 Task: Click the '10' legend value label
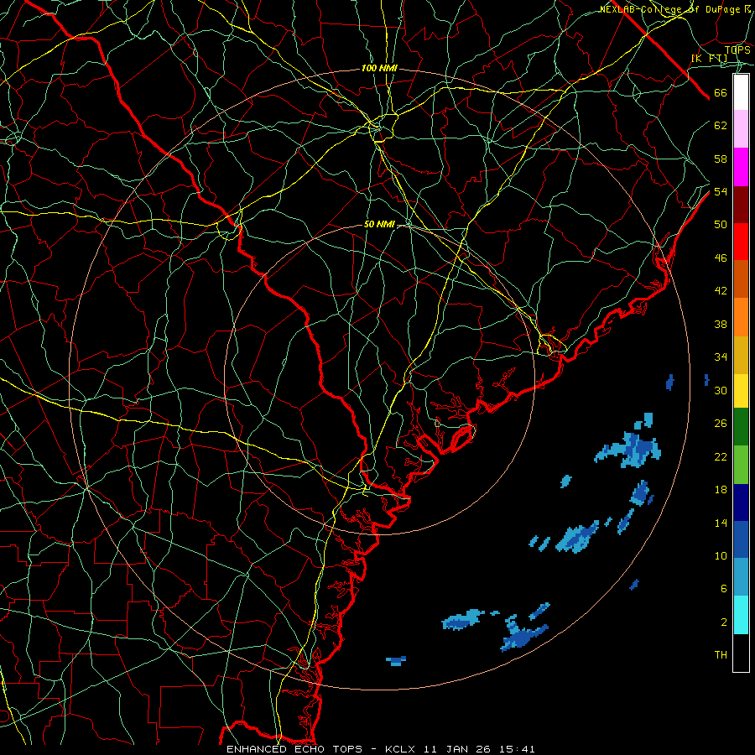(x=721, y=555)
